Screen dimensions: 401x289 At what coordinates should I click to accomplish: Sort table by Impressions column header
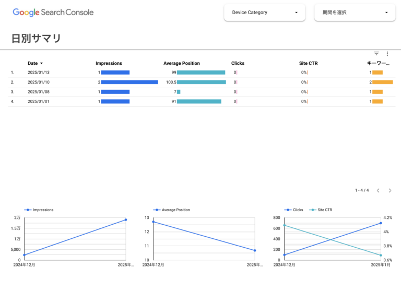click(109, 63)
